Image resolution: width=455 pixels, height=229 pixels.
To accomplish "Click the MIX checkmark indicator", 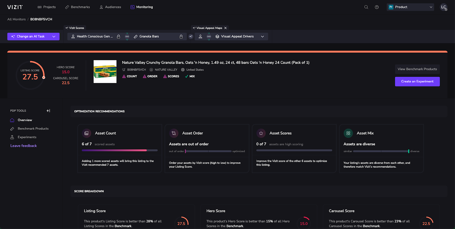I will (x=190, y=76).
